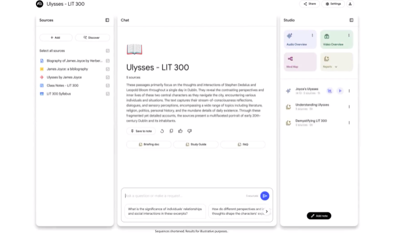
Task: Open the user account avatar
Action: (x=350, y=3)
